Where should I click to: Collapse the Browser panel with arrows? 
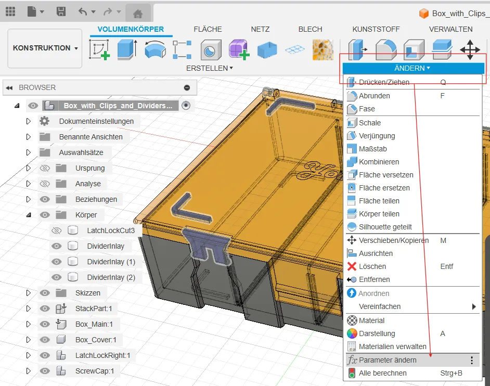pyautogui.click(x=9, y=88)
